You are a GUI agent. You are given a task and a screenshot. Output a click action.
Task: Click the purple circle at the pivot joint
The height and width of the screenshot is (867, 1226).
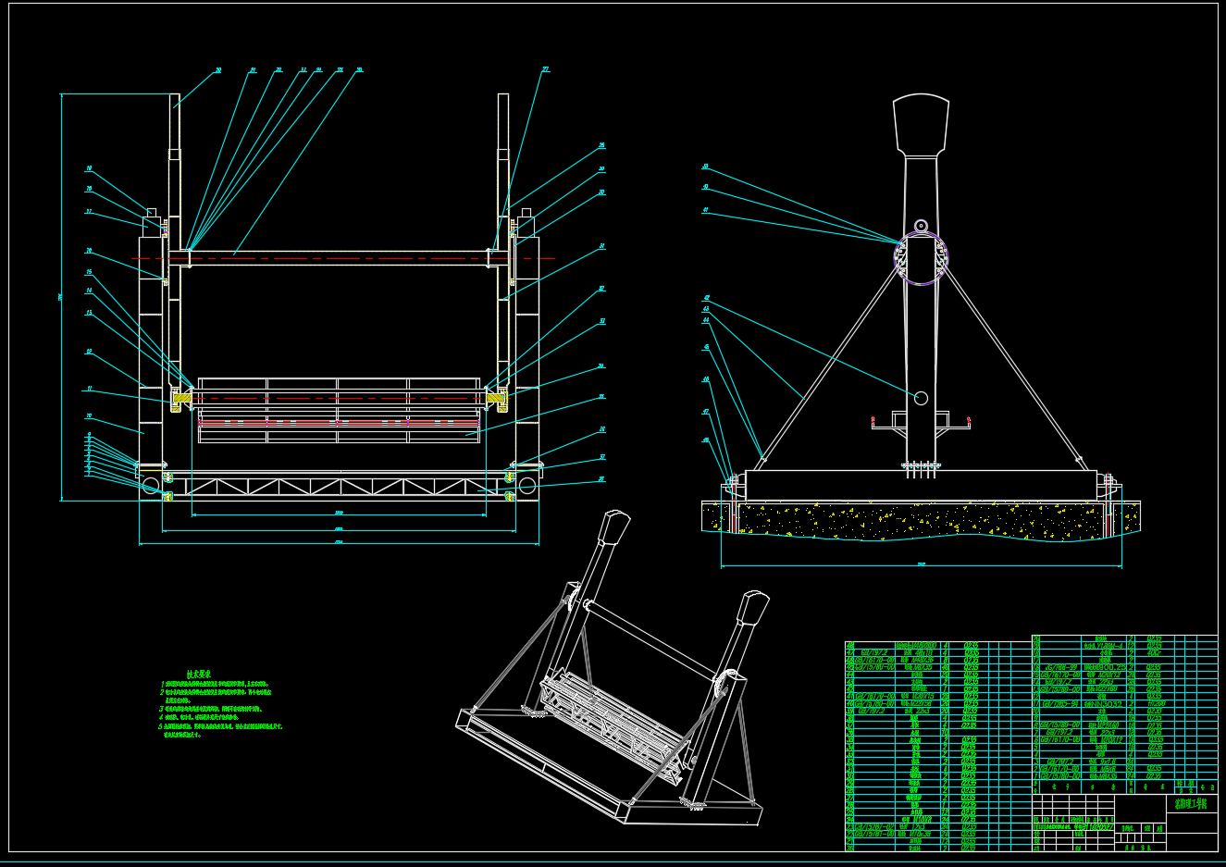click(921, 258)
